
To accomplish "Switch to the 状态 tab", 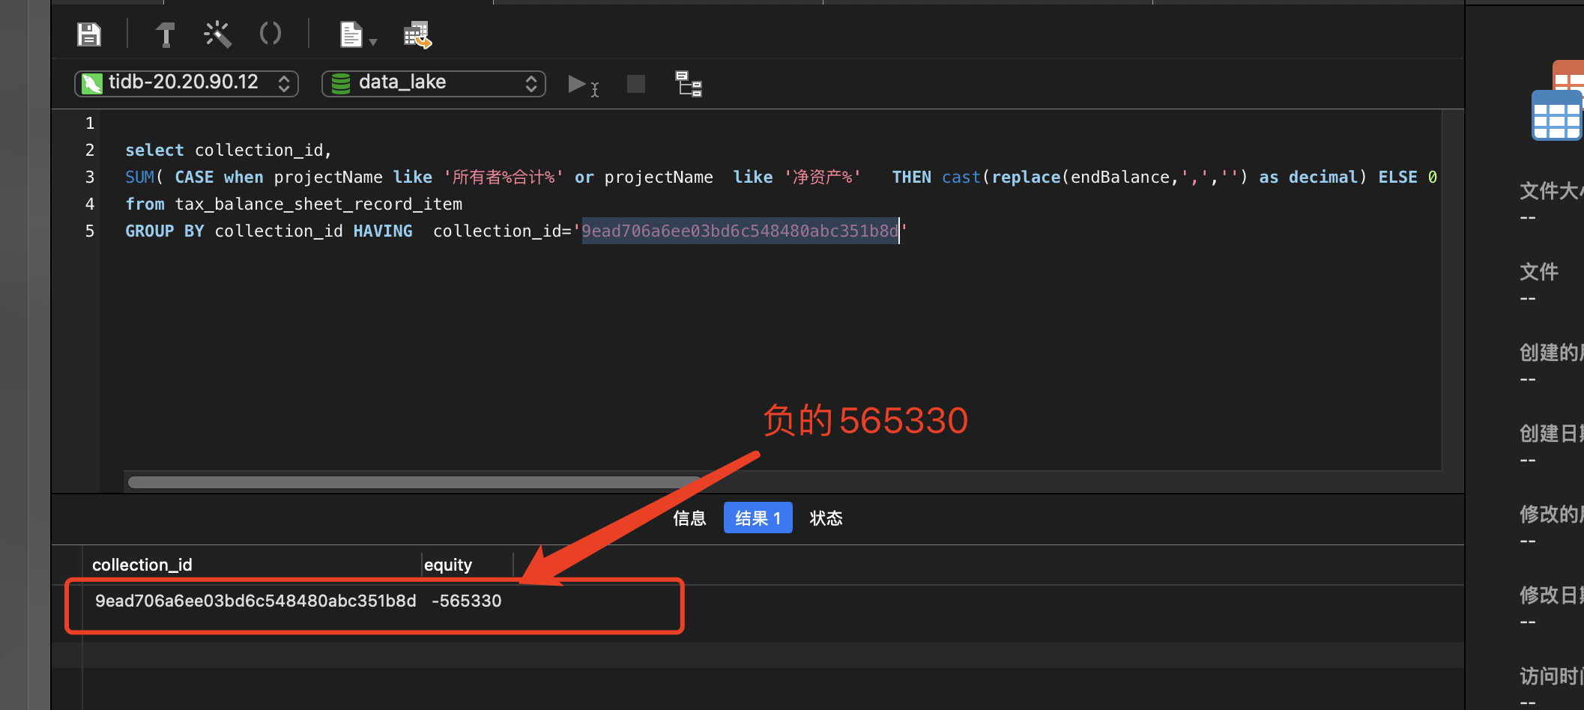I will click(x=826, y=518).
